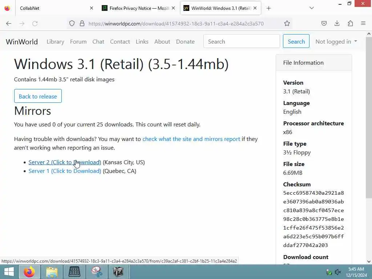This screenshot has height=279, width=372.
Task: Open the on-screen keyboard taskbar icon
Action: click(74, 272)
